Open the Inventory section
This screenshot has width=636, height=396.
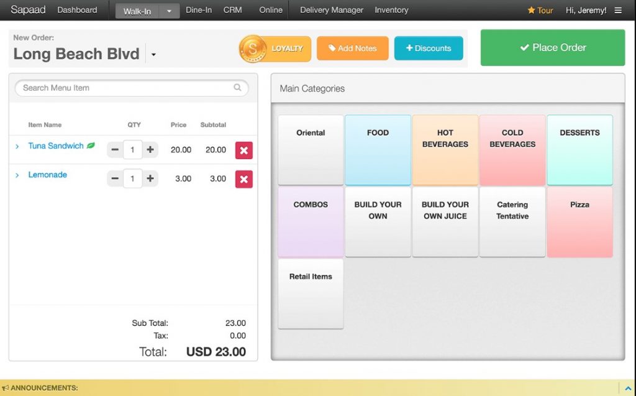(x=391, y=10)
